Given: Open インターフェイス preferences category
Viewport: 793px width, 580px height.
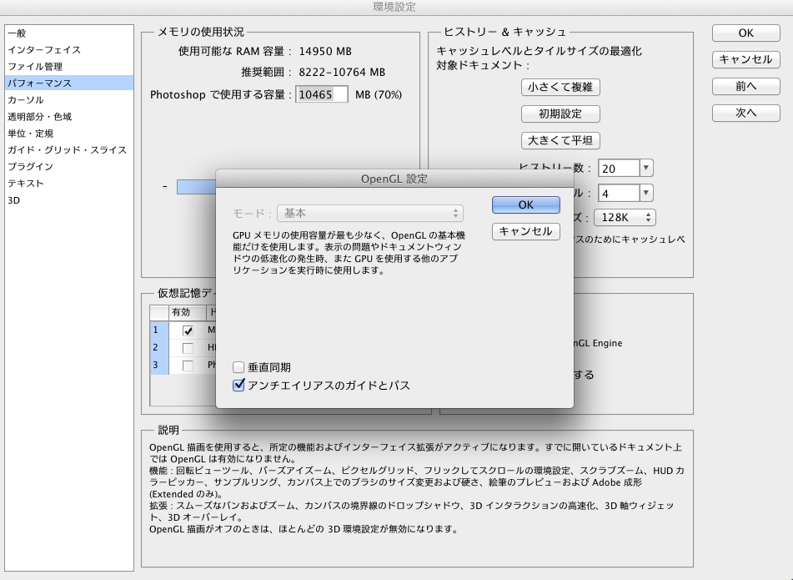Looking at the screenshot, I should 44,50.
